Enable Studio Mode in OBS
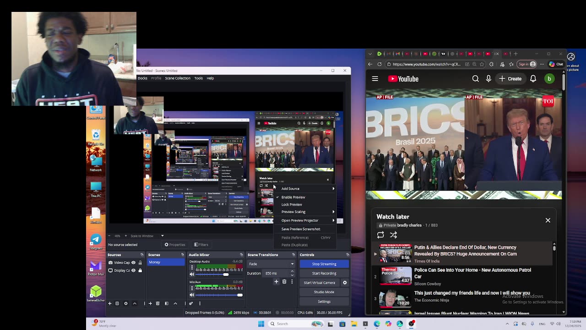 (324, 292)
